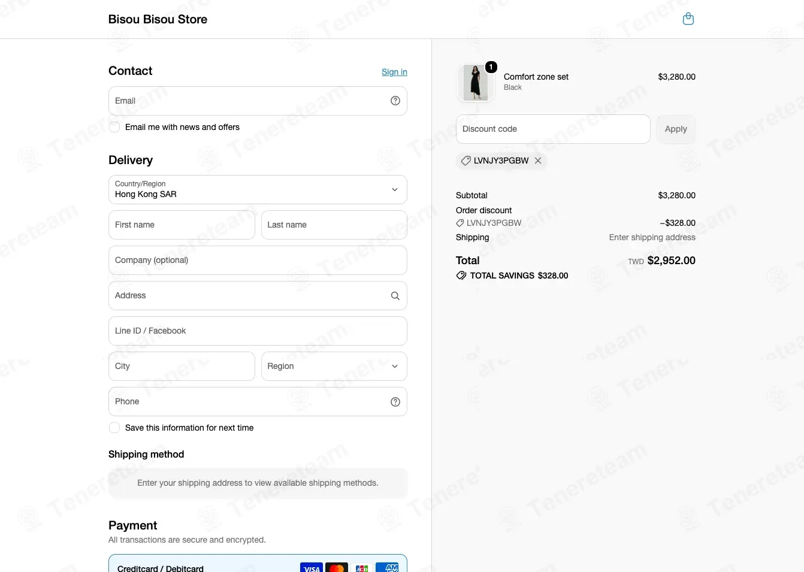The image size is (804, 572).
Task: Click the shipping methods placeholder message
Action: pyautogui.click(x=258, y=483)
